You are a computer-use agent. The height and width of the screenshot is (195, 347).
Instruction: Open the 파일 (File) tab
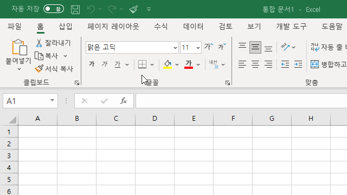click(x=15, y=27)
